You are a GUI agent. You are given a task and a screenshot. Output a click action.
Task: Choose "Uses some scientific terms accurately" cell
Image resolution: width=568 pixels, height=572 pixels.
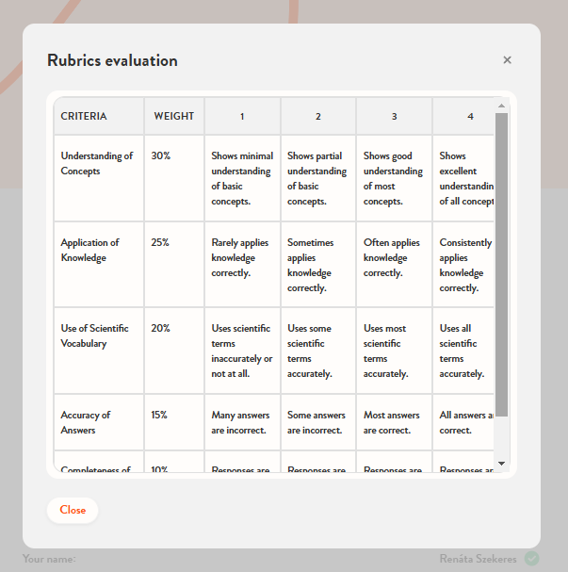(x=318, y=351)
